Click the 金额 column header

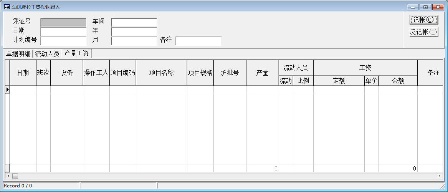(x=398, y=81)
